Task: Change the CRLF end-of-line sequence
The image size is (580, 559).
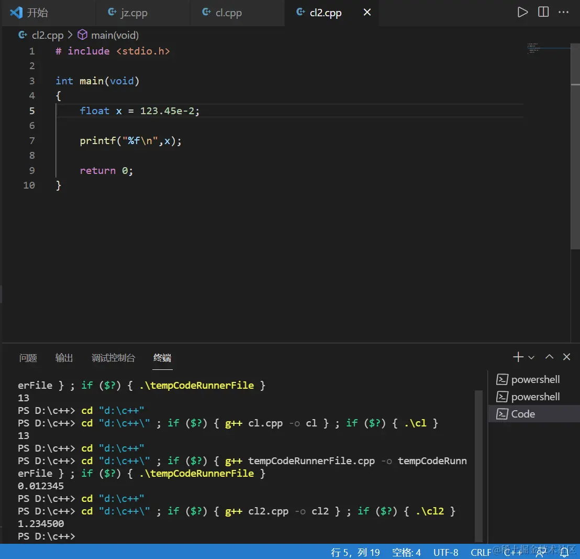Action: click(x=481, y=552)
